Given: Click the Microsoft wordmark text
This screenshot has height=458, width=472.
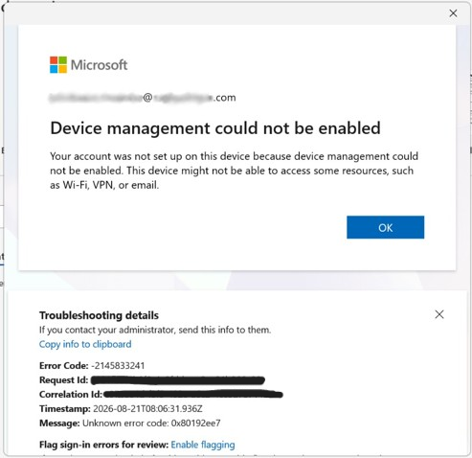Looking at the screenshot, I should 99,65.
